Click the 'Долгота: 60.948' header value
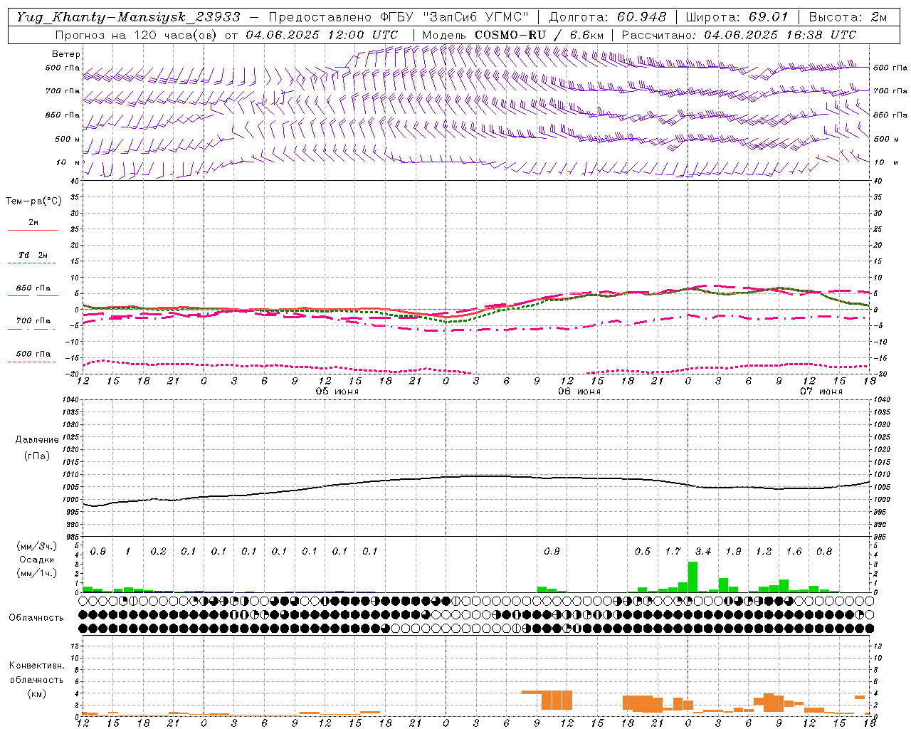Screen dimensions: 911x729 (x=608, y=17)
